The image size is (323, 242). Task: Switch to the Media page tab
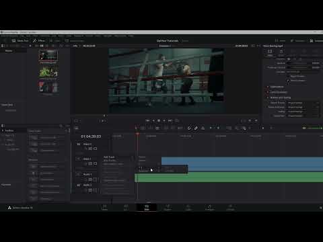104,207
